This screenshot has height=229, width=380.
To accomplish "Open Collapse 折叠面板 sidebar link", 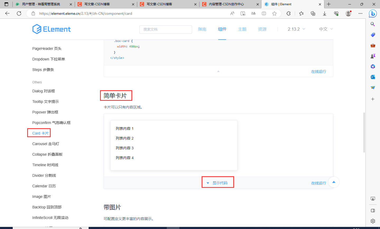I will [47, 154].
